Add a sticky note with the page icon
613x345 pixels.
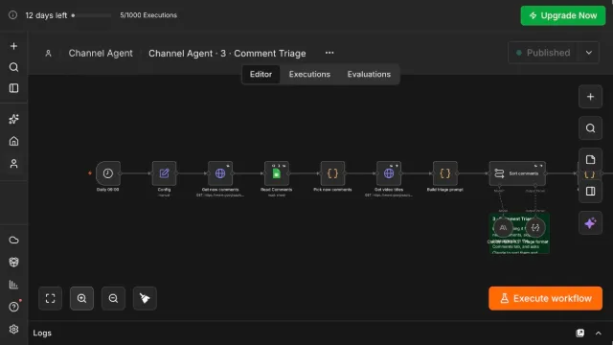tap(590, 160)
